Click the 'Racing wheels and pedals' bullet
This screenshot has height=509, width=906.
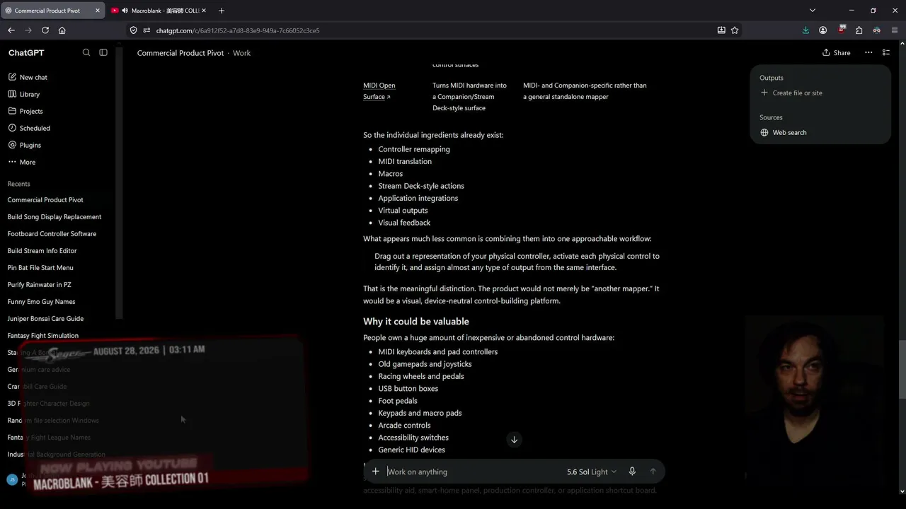tap(421, 376)
